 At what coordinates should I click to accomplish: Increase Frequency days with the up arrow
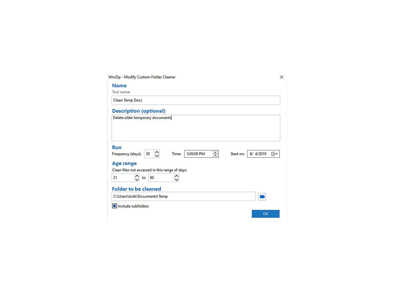pyautogui.click(x=157, y=152)
